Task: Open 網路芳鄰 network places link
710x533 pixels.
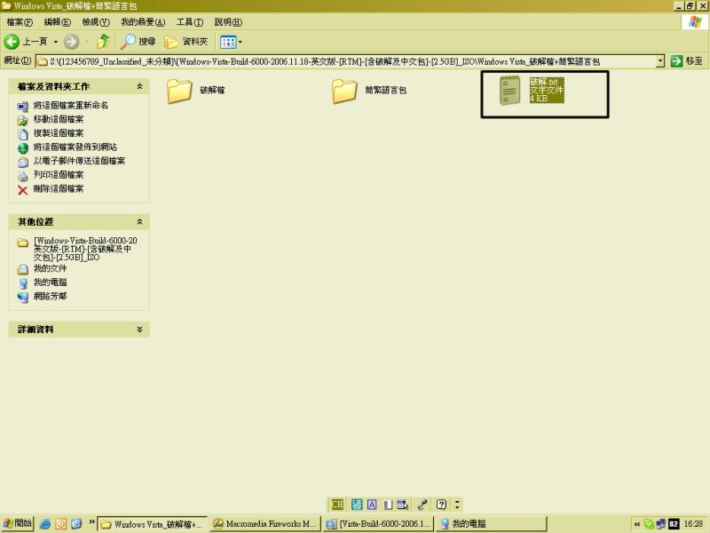Action: pos(50,297)
